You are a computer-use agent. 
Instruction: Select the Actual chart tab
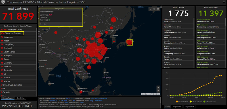click(167, 107)
